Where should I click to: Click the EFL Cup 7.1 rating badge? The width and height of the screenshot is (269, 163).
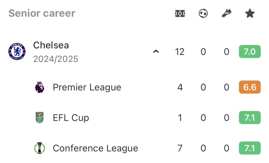tap(250, 118)
